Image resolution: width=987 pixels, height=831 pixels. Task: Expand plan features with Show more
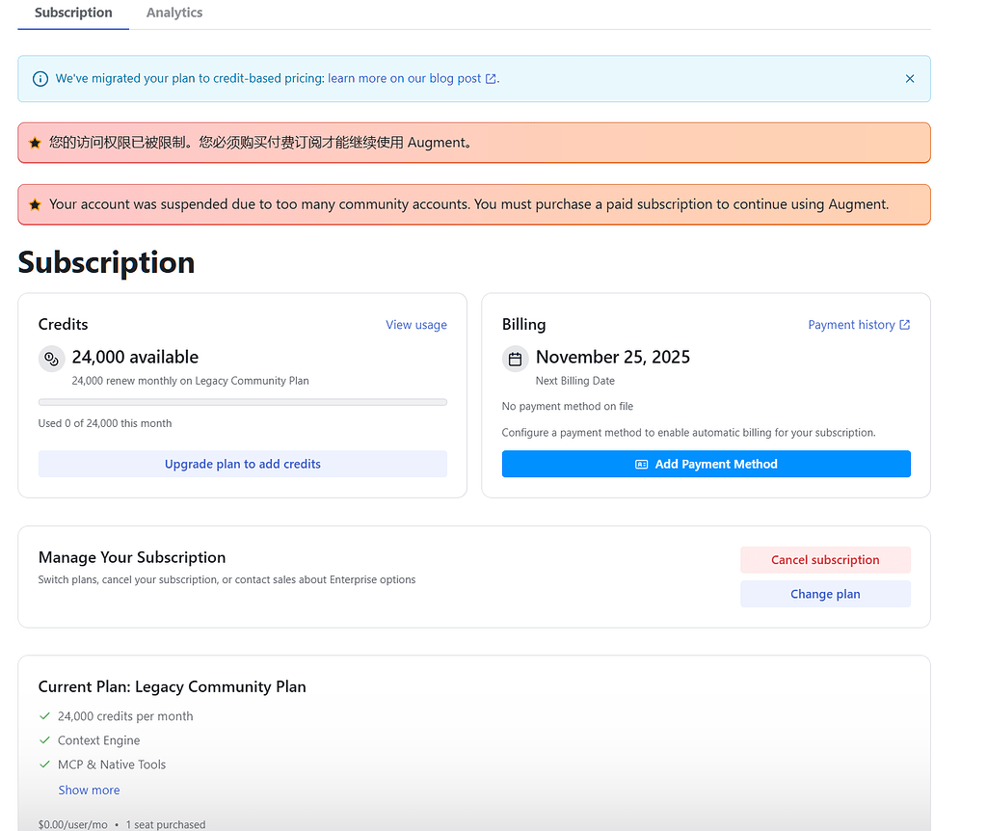pyautogui.click(x=89, y=791)
